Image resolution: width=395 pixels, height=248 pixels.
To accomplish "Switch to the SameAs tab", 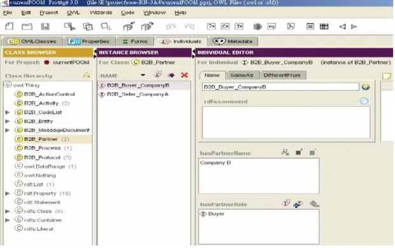I will pyautogui.click(x=242, y=75).
